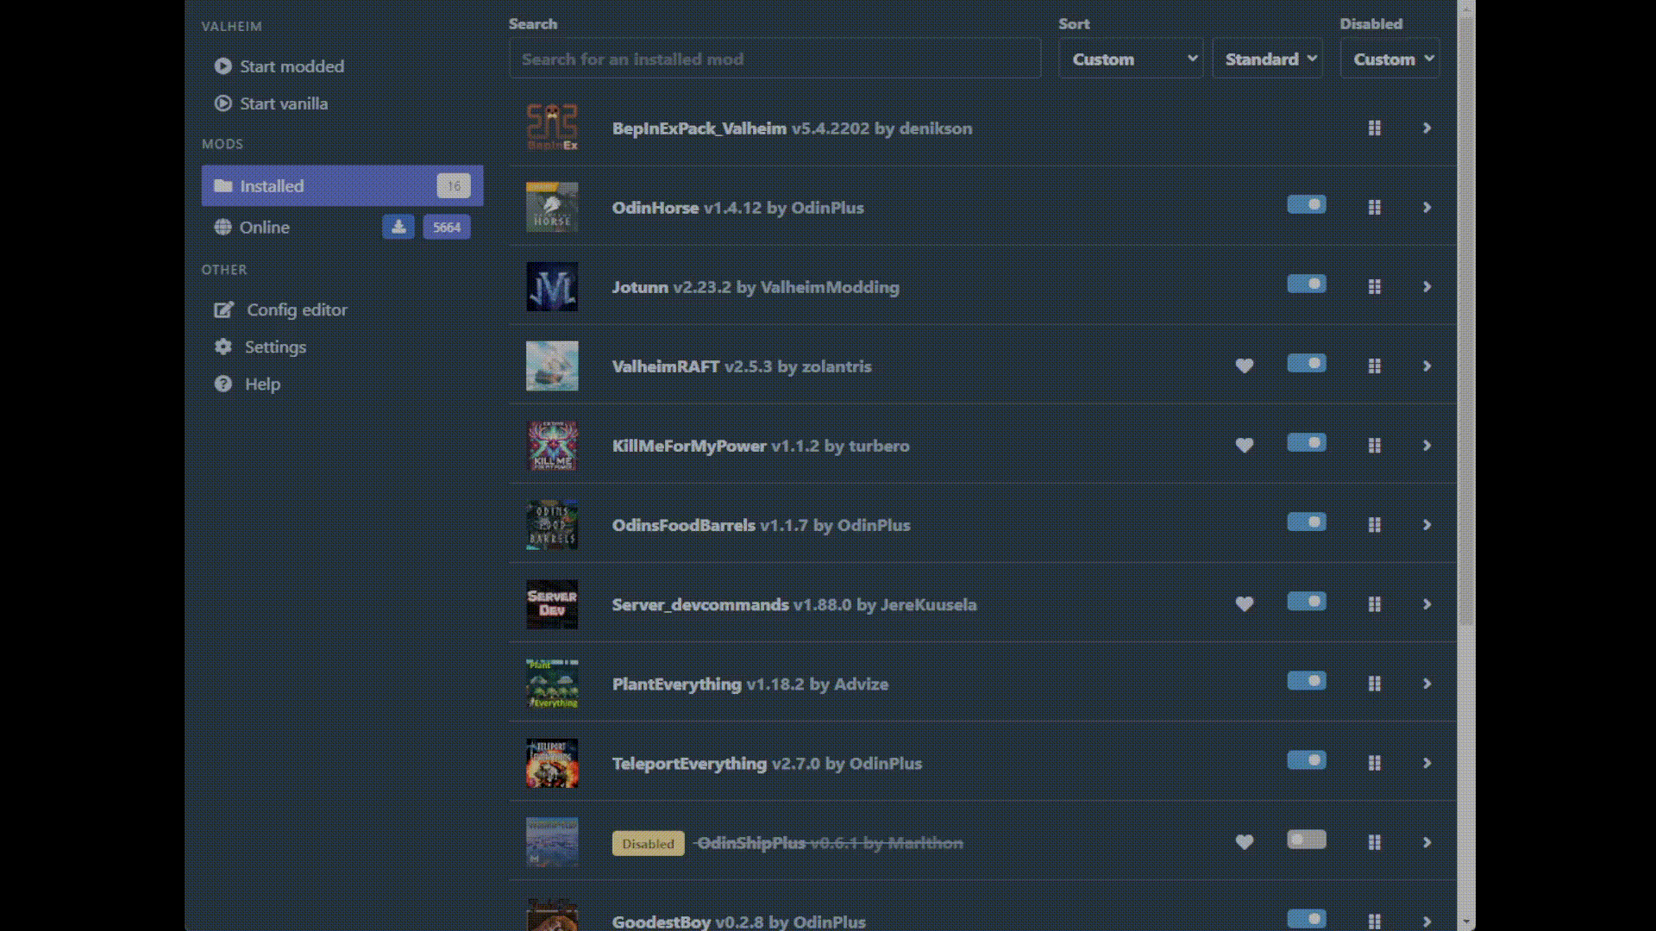Expand the OdinsFoodBarrels row chevron
The width and height of the screenshot is (1656, 931).
[1427, 525]
